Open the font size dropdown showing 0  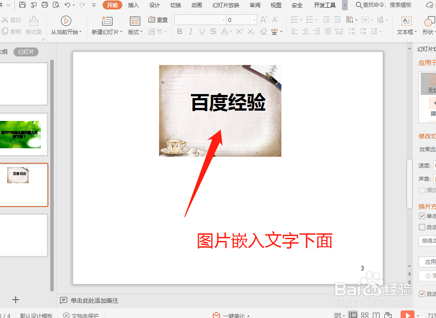click(254, 20)
